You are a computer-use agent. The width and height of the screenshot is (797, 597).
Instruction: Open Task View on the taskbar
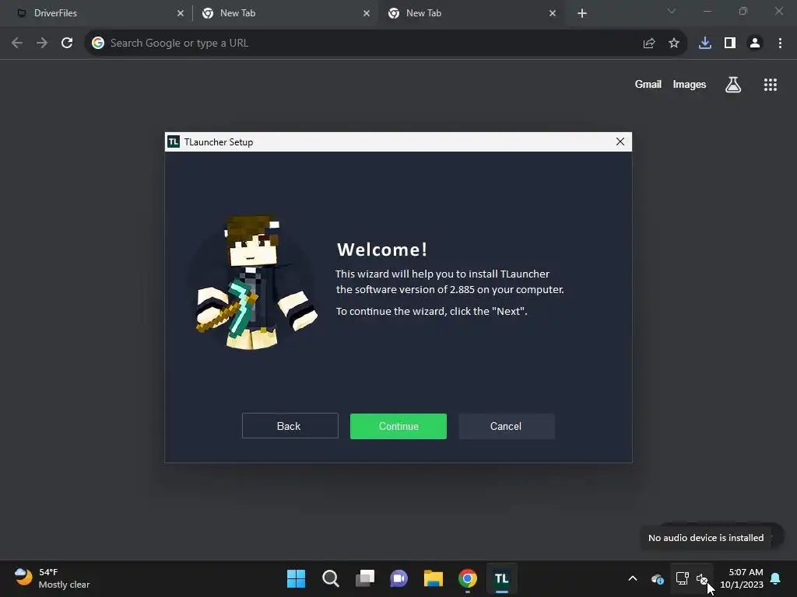tap(364, 578)
